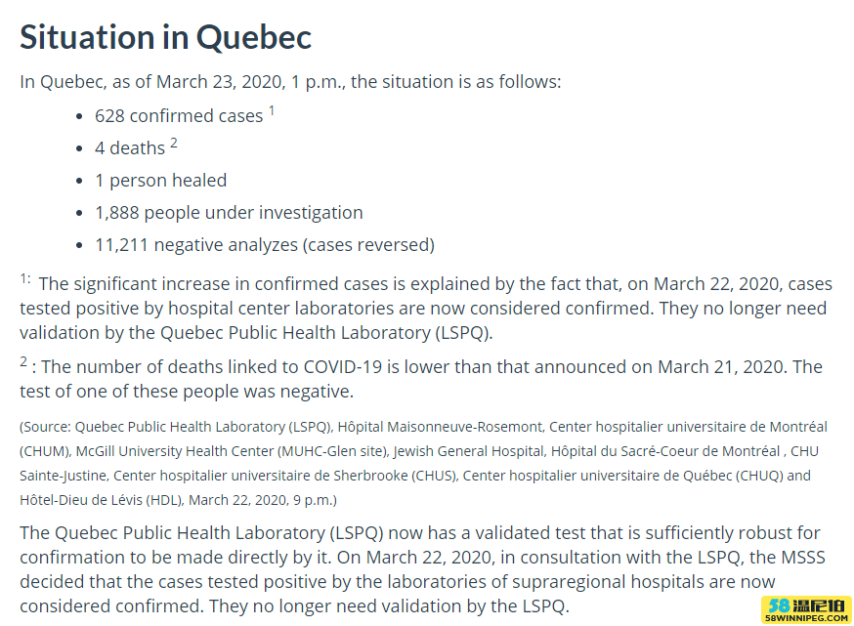Click superscript 2 after 4 deaths
This screenshot has height=626, width=854.
pos(174,144)
